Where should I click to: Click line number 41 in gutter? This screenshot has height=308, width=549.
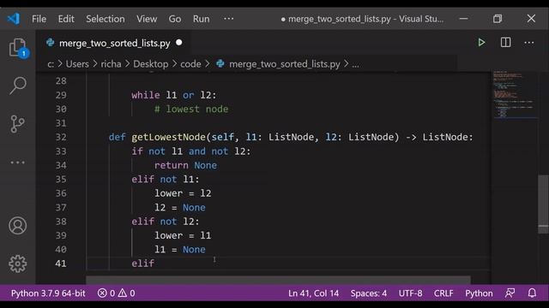point(61,264)
